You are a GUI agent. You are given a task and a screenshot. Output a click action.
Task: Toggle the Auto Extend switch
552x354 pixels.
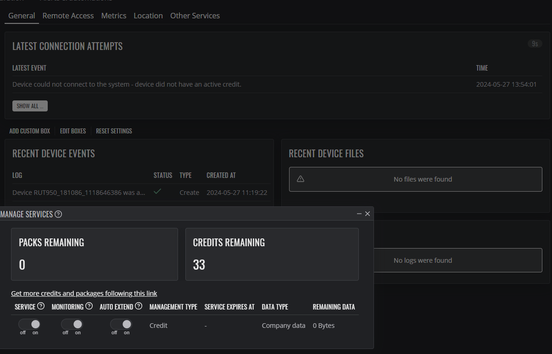(x=121, y=324)
